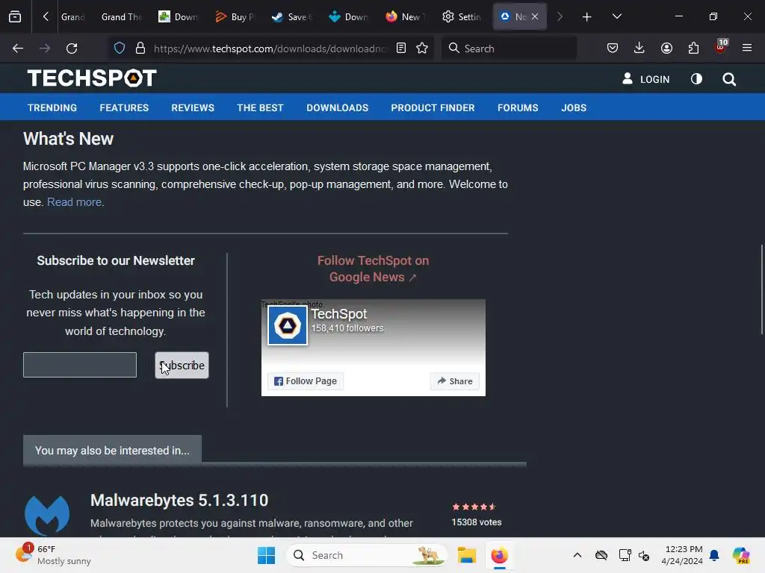This screenshot has height=573, width=765.
Task: Click the 'Read more.' link
Action: pos(75,201)
